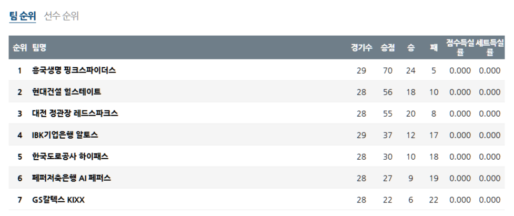Click the 팀명 column header

pos(39,48)
